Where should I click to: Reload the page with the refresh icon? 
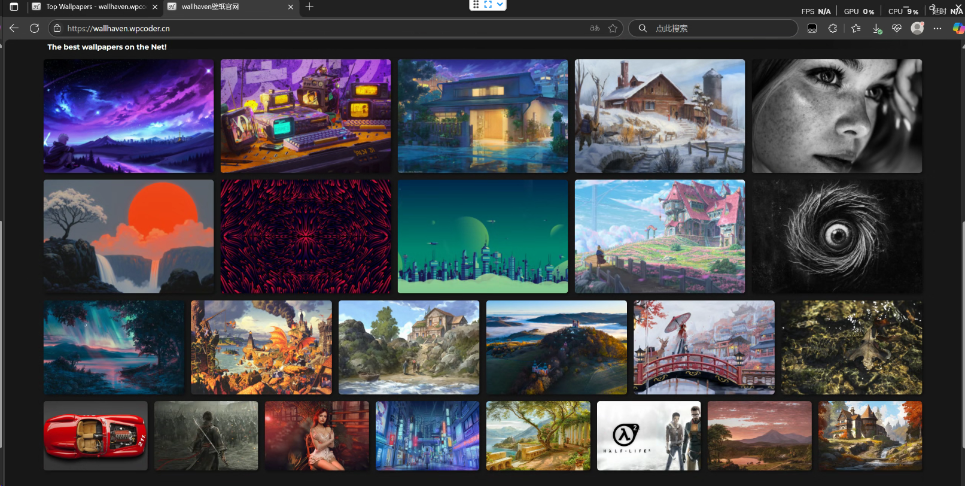[x=35, y=28]
